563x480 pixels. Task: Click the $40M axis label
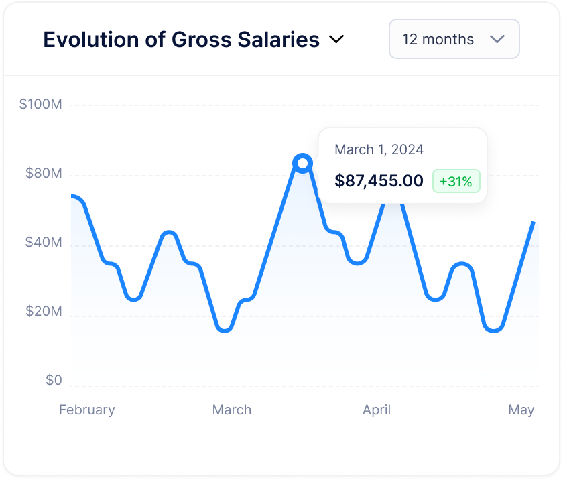pyautogui.click(x=44, y=242)
